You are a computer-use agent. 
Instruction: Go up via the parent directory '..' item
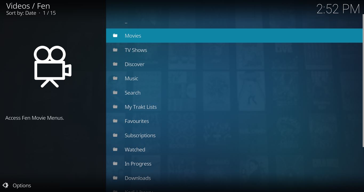tap(126, 22)
